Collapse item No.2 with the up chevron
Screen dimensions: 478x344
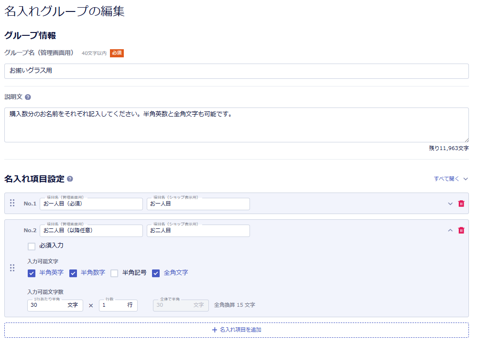point(450,230)
